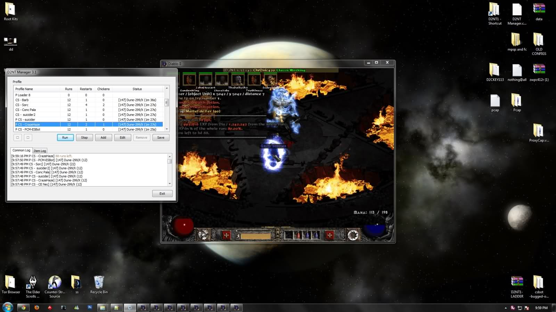Open the Recycle Bin
This screenshot has width=556, height=312.
coord(99,285)
